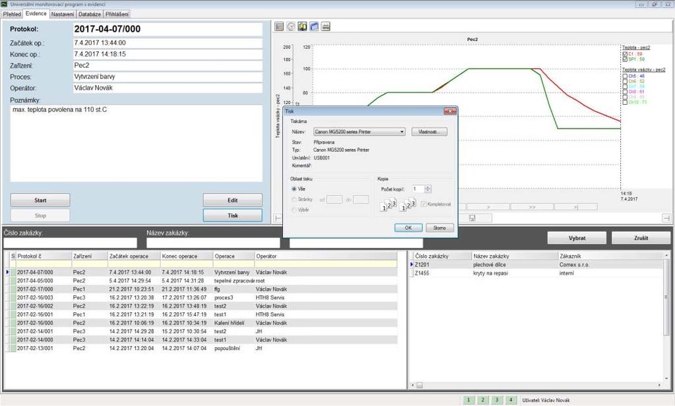This screenshot has width=675, height=406.
Task: Confirm printing with the OK button
Action: click(x=408, y=228)
